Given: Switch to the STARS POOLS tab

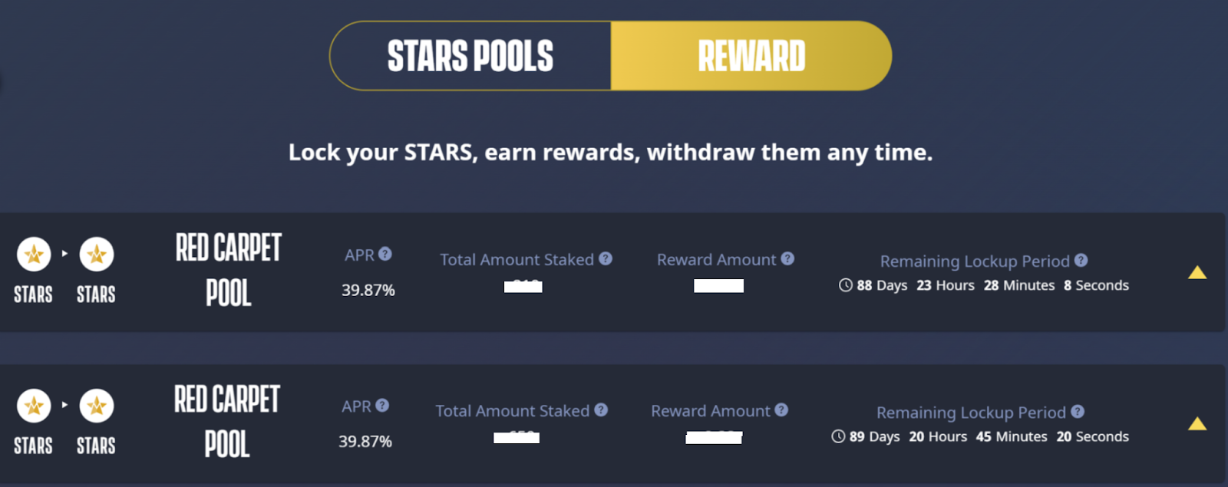Looking at the screenshot, I should tap(470, 56).
